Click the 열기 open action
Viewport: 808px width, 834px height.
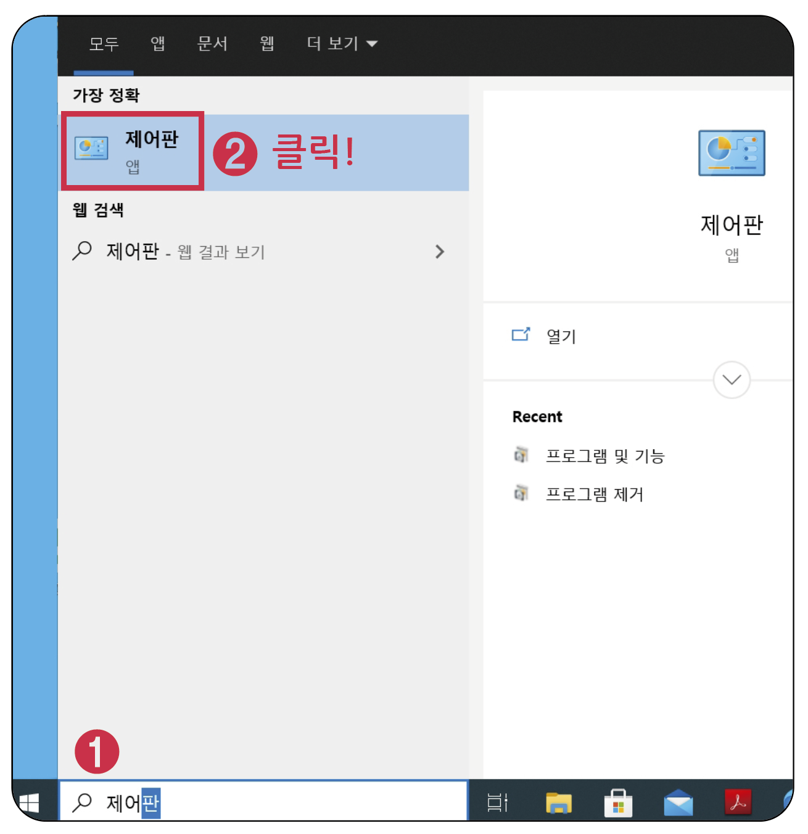[x=561, y=336]
